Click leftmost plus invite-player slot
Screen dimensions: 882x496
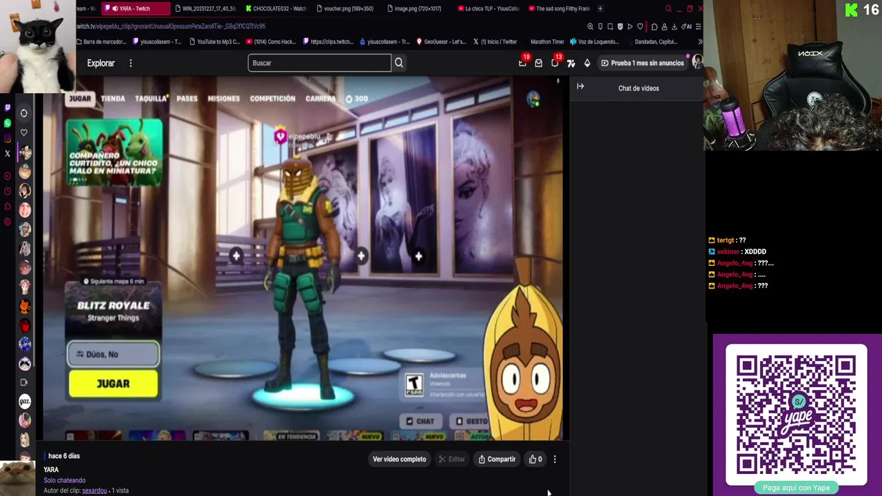(236, 256)
